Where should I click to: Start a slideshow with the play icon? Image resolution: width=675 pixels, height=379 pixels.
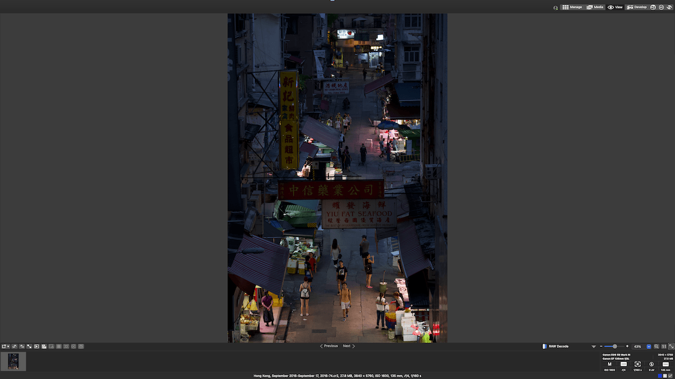pyautogui.click(x=37, y=346)
